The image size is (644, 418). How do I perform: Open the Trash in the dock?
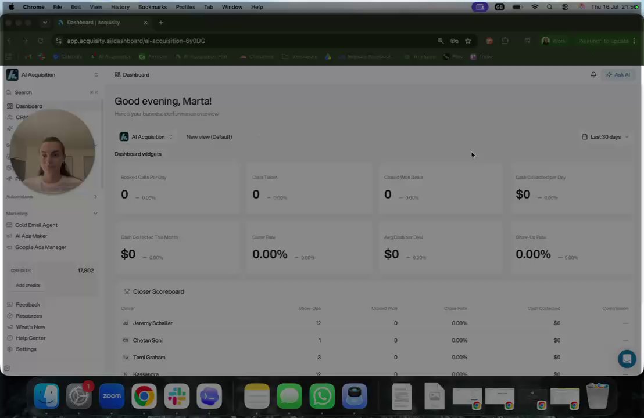(x=598, y=396)
